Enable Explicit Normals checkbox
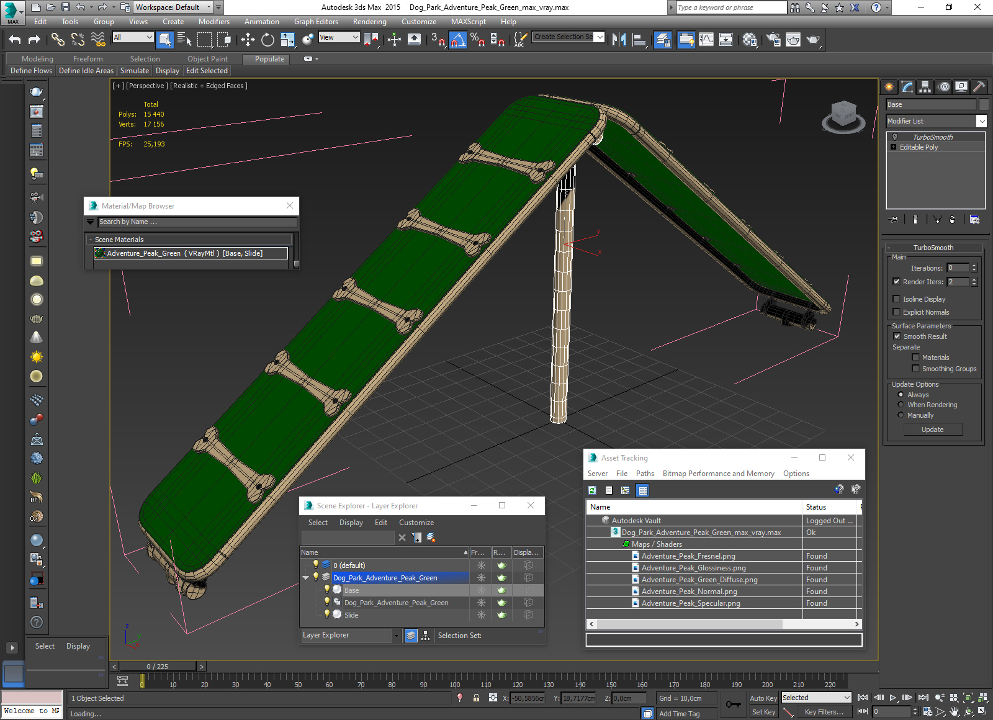 [x=896, y=312]
